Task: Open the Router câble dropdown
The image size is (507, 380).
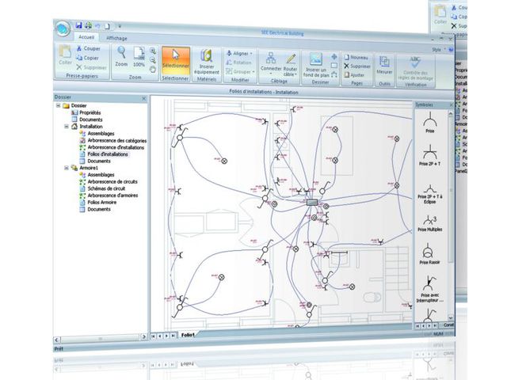Action: point(291,65)
